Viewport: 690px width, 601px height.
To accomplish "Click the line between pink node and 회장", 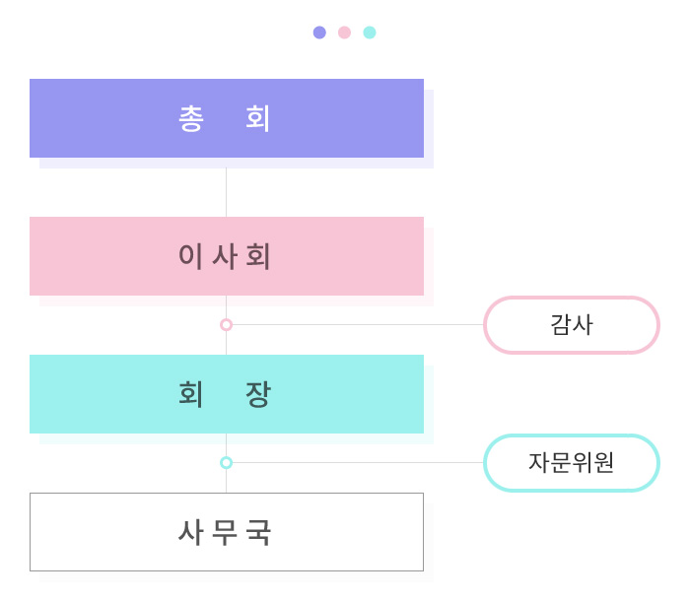I will click(x=226, y=343).
